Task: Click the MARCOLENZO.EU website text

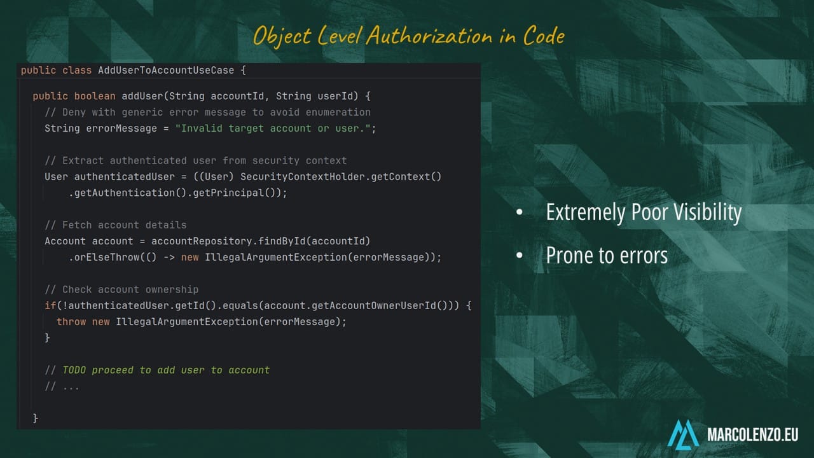Action: click(752, 435)
